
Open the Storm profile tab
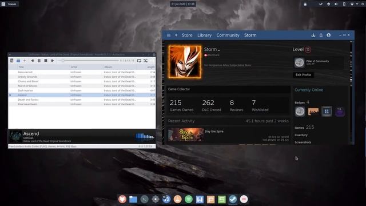tap(250, 35)
